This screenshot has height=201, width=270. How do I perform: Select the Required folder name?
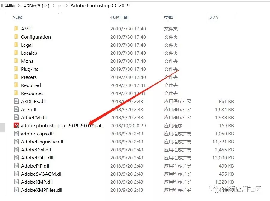(x=31, y=85)
